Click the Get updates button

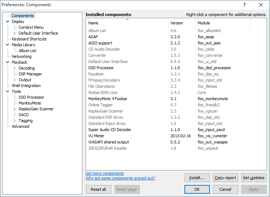[x=254, y=178]
